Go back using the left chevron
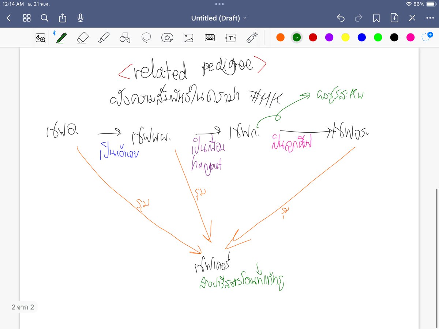Image resolution: width=439 pixels, height=329 pixels. pos(9,18)
